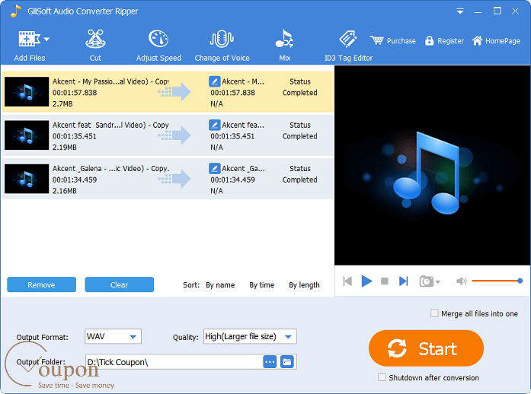Open the Change of Voice tool
This screenshot has width=531, height=394.
[x=222, y=46]
